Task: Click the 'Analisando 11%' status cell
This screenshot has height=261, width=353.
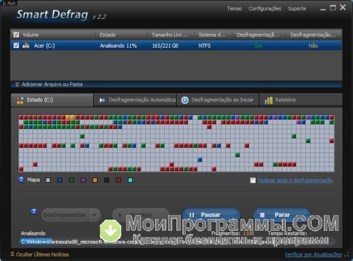Action: [x=118, y=46]
